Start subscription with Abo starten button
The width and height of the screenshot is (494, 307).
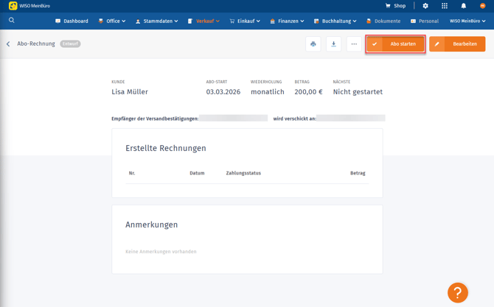pyautogui.click(x=396, y=44)
